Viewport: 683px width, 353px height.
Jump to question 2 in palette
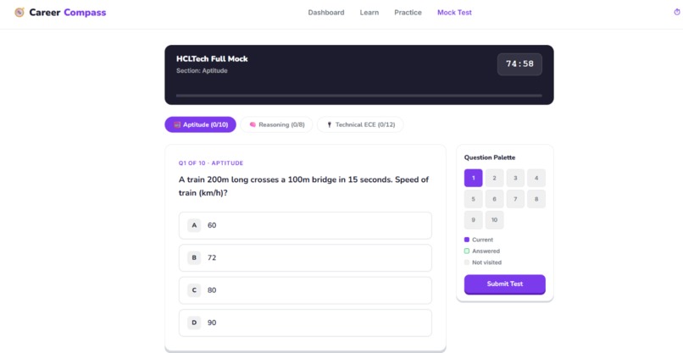coord(494,178)
